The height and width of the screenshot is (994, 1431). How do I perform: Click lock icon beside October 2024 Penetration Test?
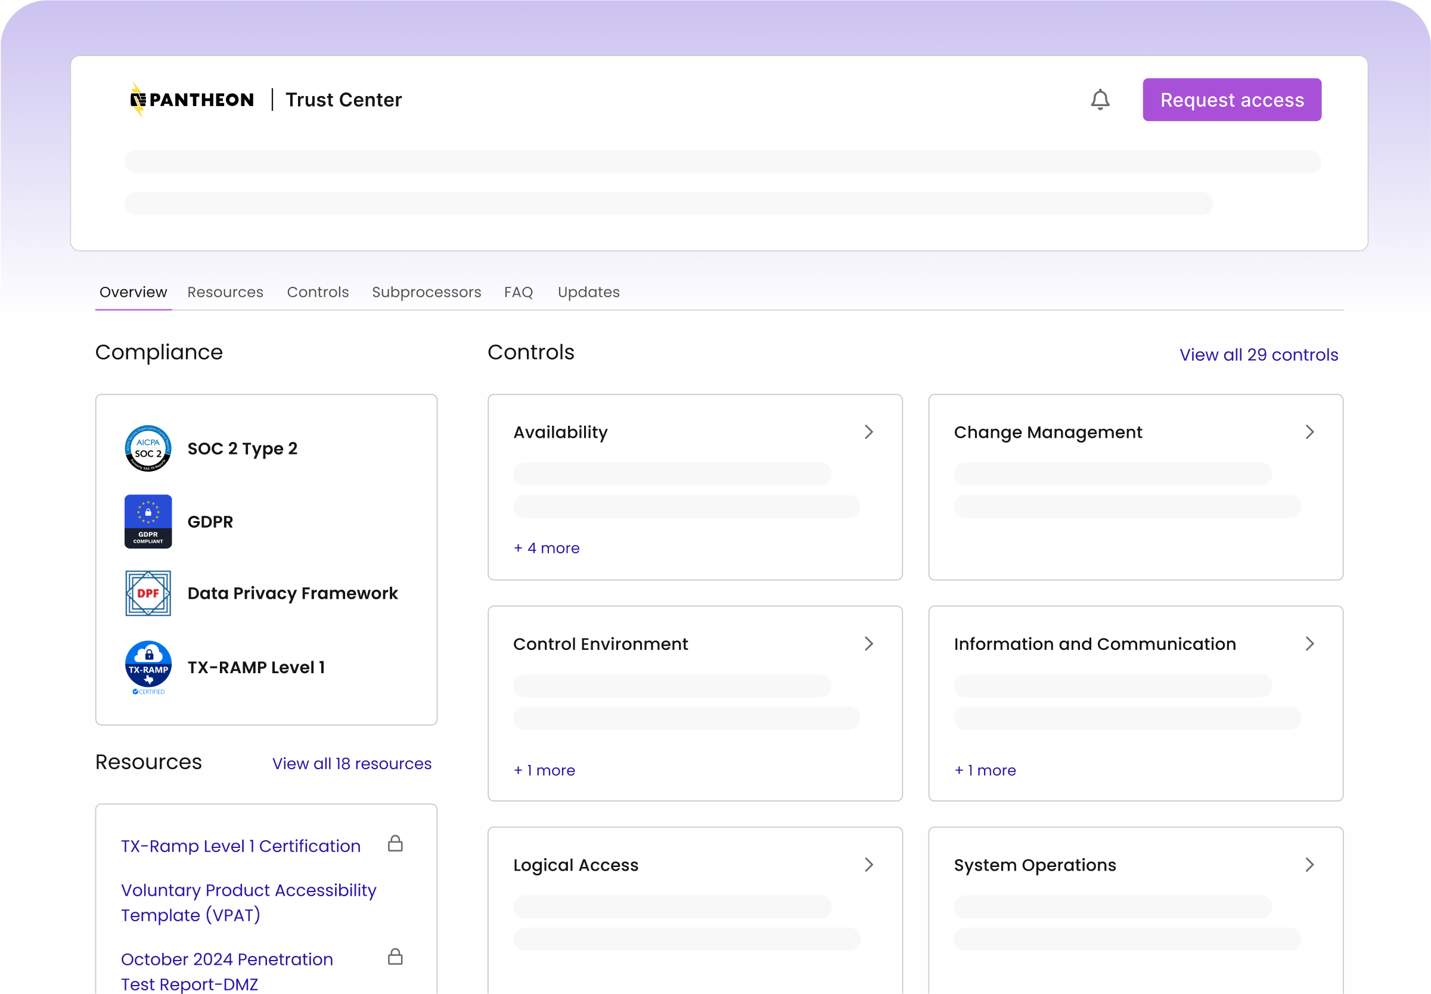(395, 956)
